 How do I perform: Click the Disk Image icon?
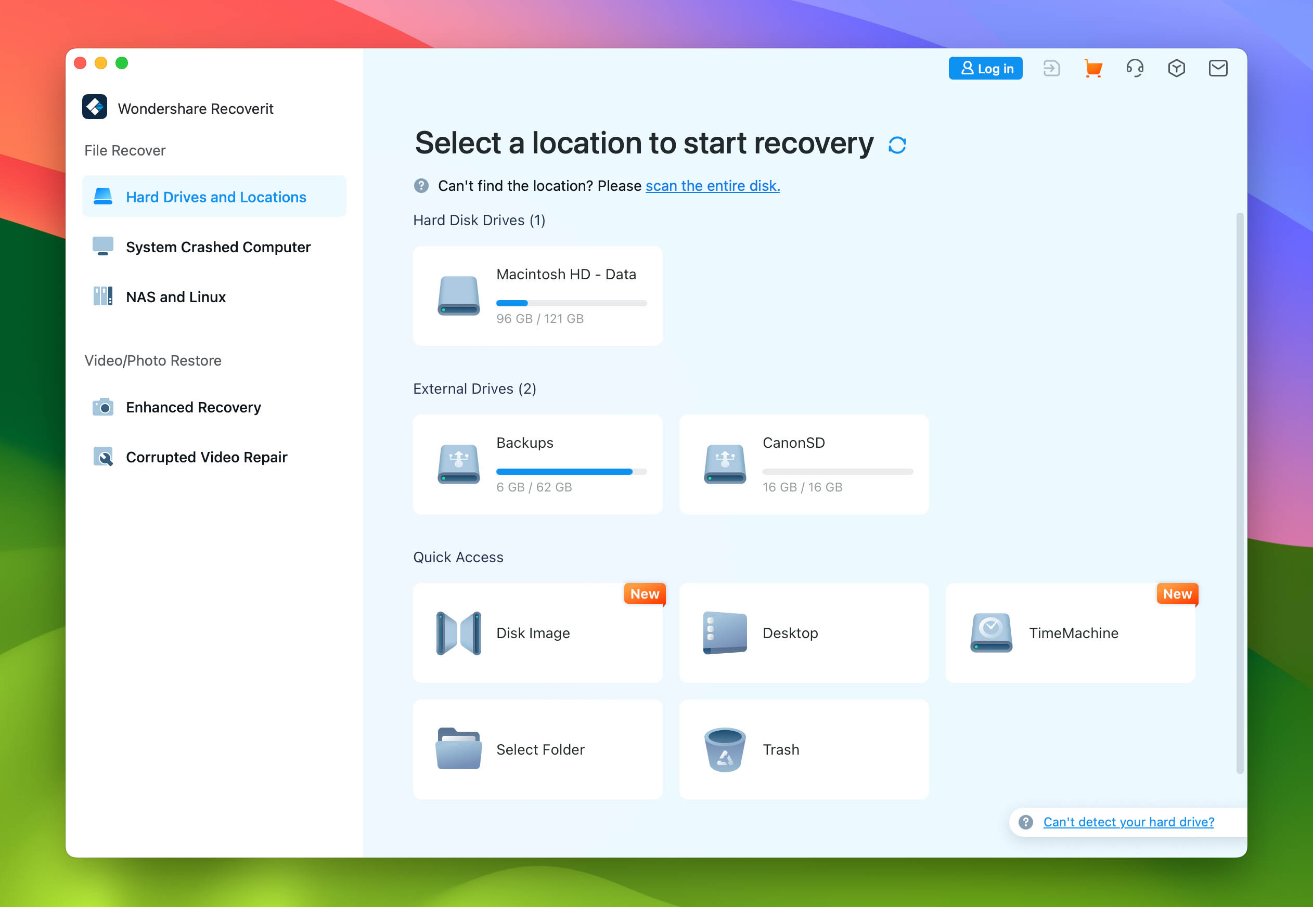coord(458,633)
